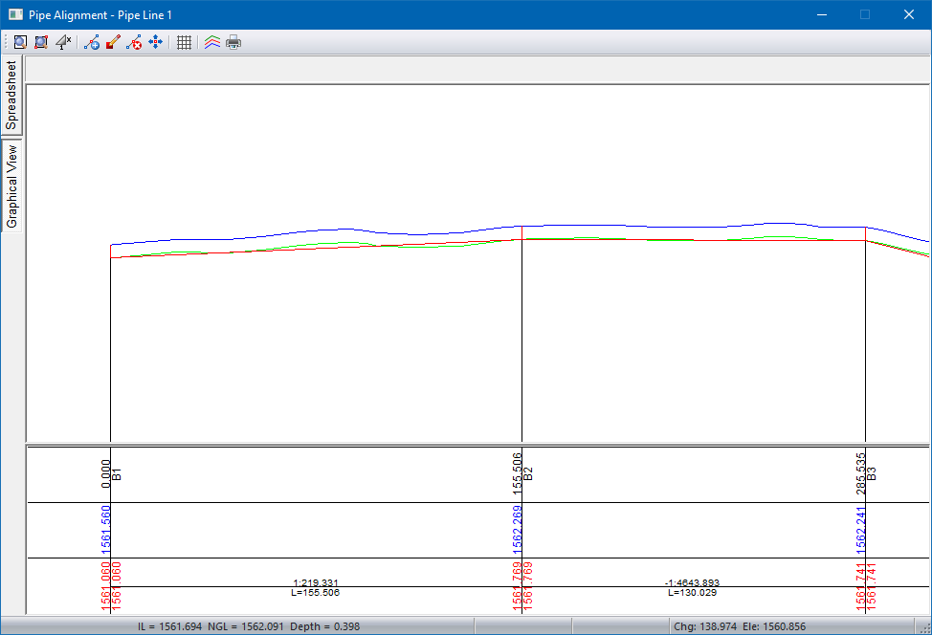
Task: Click the B1 chainage label 0.000
Action: click(105, 472)
